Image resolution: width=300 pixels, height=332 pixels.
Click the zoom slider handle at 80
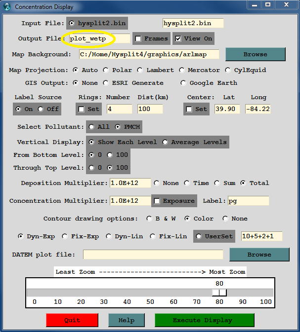[x=219, y=293]
